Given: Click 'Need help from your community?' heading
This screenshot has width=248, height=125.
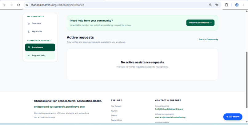Looking at the screenshot, I should coord(92,21).
